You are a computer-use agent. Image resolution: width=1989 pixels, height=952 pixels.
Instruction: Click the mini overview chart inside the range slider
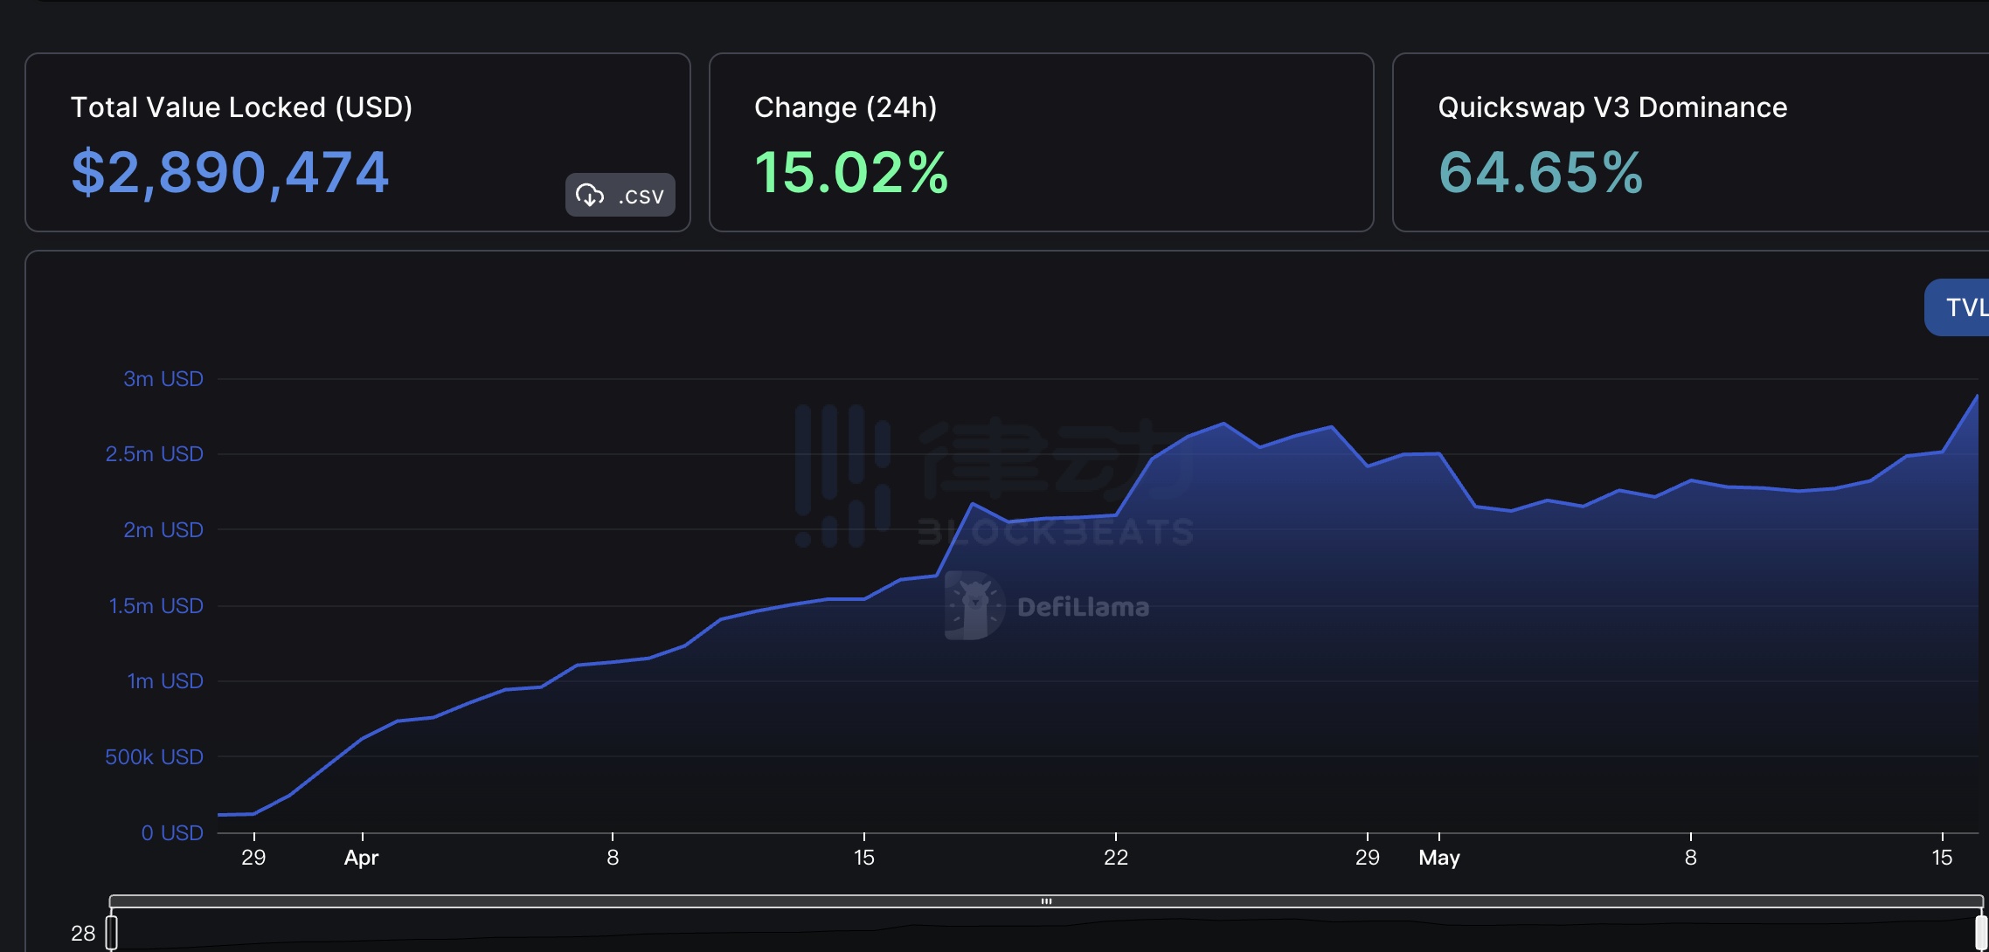1046,931
